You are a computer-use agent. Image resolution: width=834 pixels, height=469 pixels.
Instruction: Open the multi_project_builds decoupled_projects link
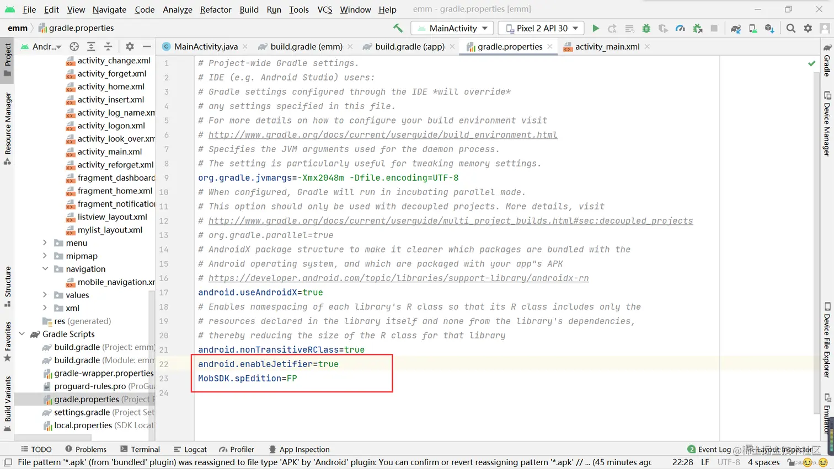pos(451,221)
